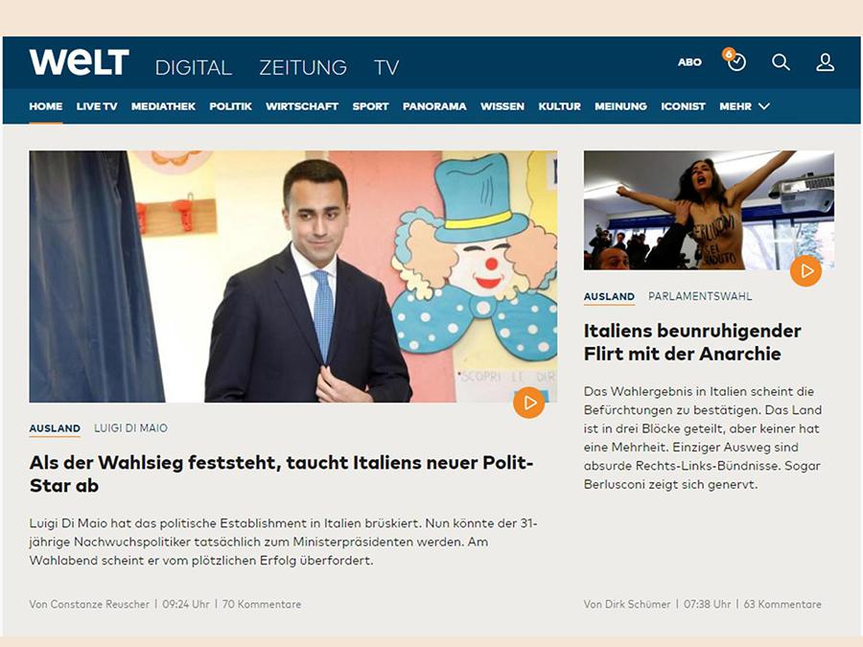
Task: Expand more sections via navigation arrow
Action: pos(763,106)
